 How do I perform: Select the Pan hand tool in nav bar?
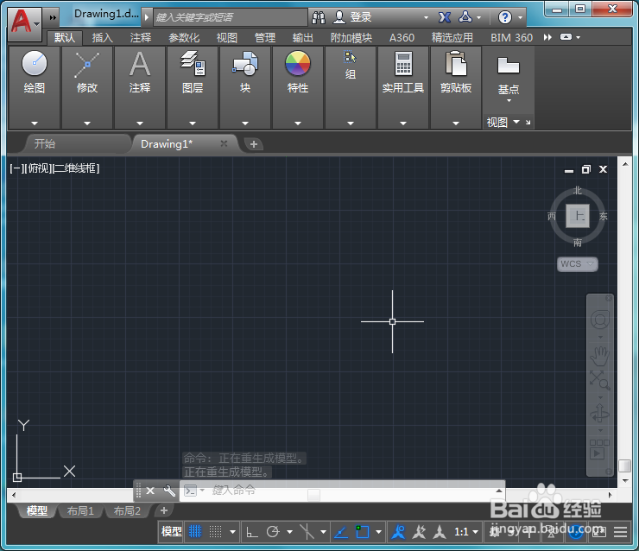600,355
